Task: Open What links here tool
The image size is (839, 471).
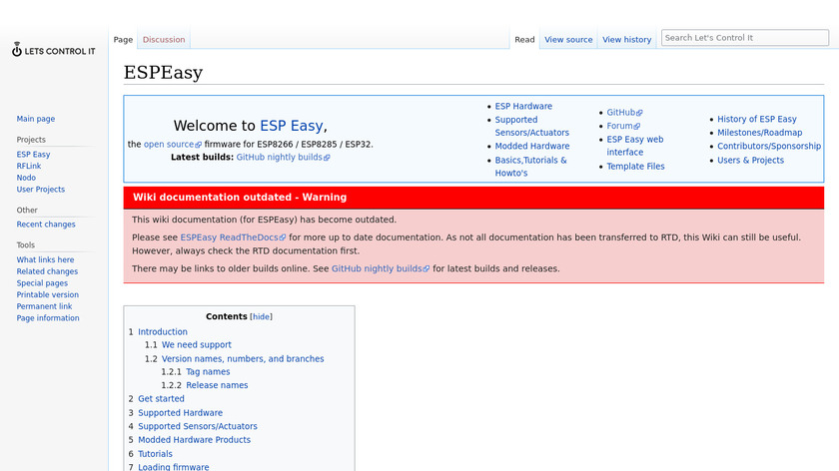Action: pos(46,259)
